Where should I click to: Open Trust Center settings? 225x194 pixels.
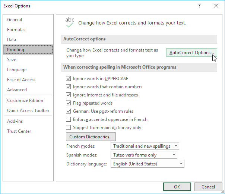19,131
